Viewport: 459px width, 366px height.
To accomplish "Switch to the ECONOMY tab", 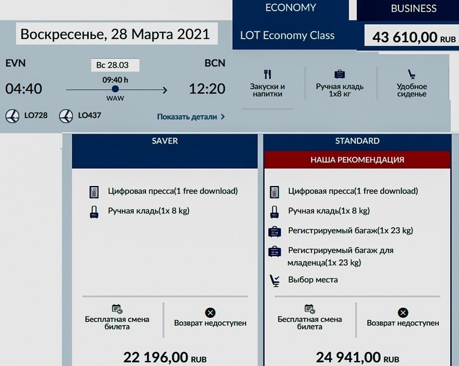I will coord(291,8).
